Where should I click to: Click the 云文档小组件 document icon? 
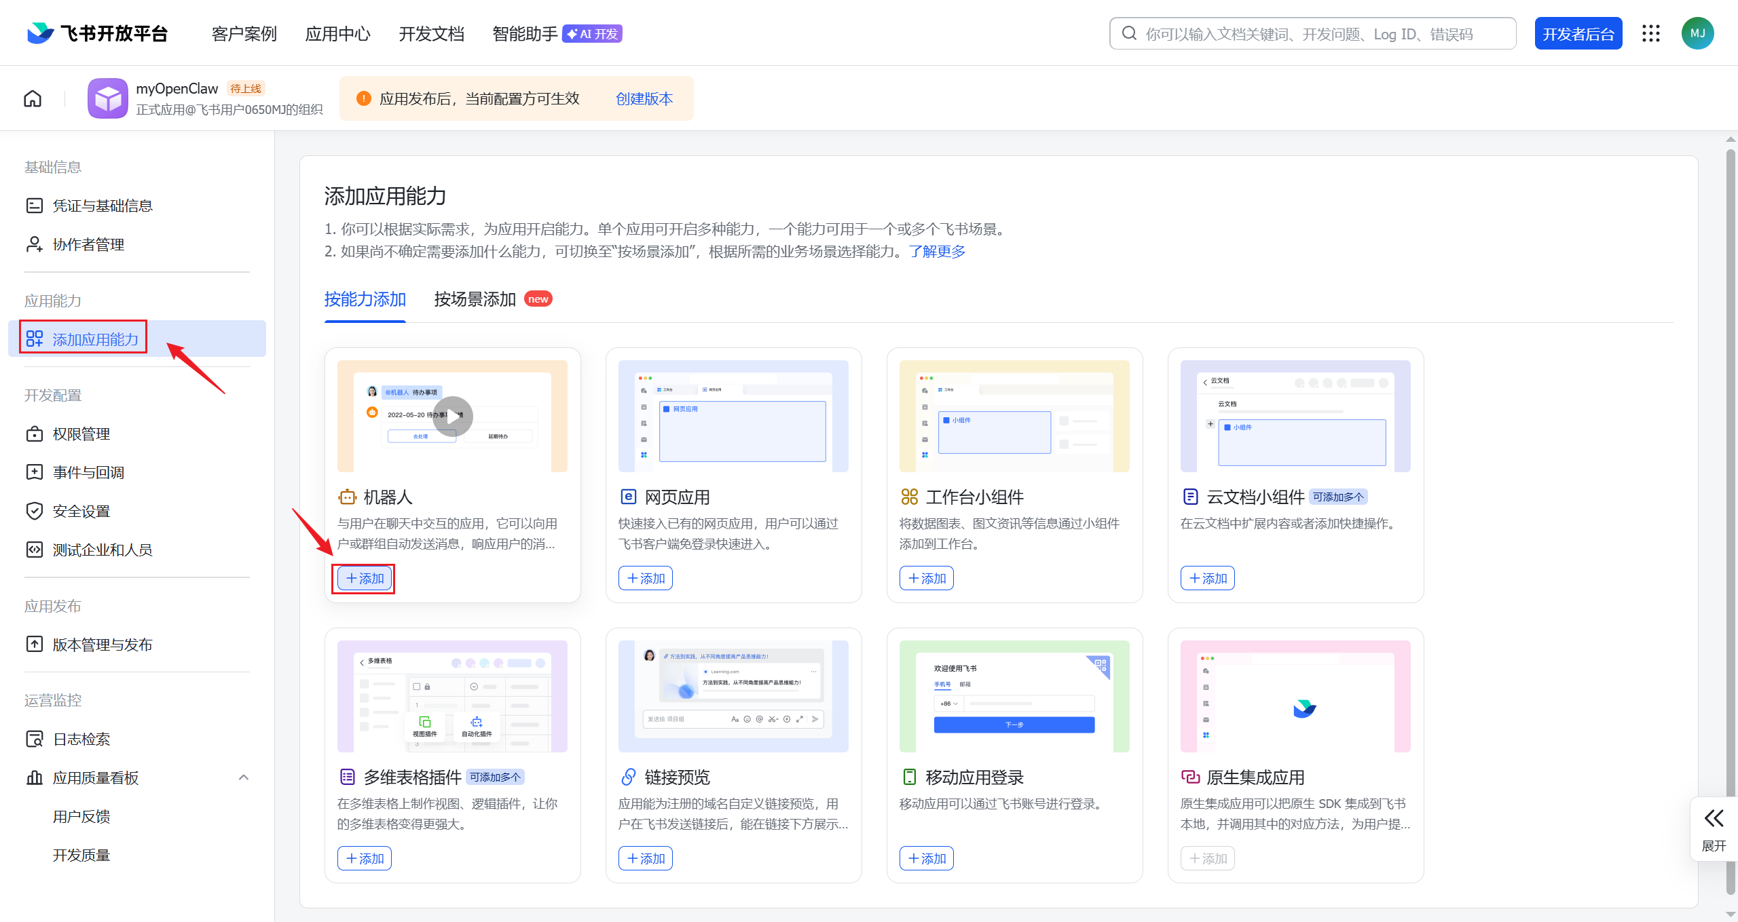point(1191,497)
